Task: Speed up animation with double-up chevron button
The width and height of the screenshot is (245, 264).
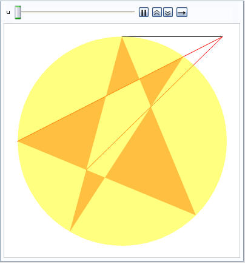Action: coord(157,12)
